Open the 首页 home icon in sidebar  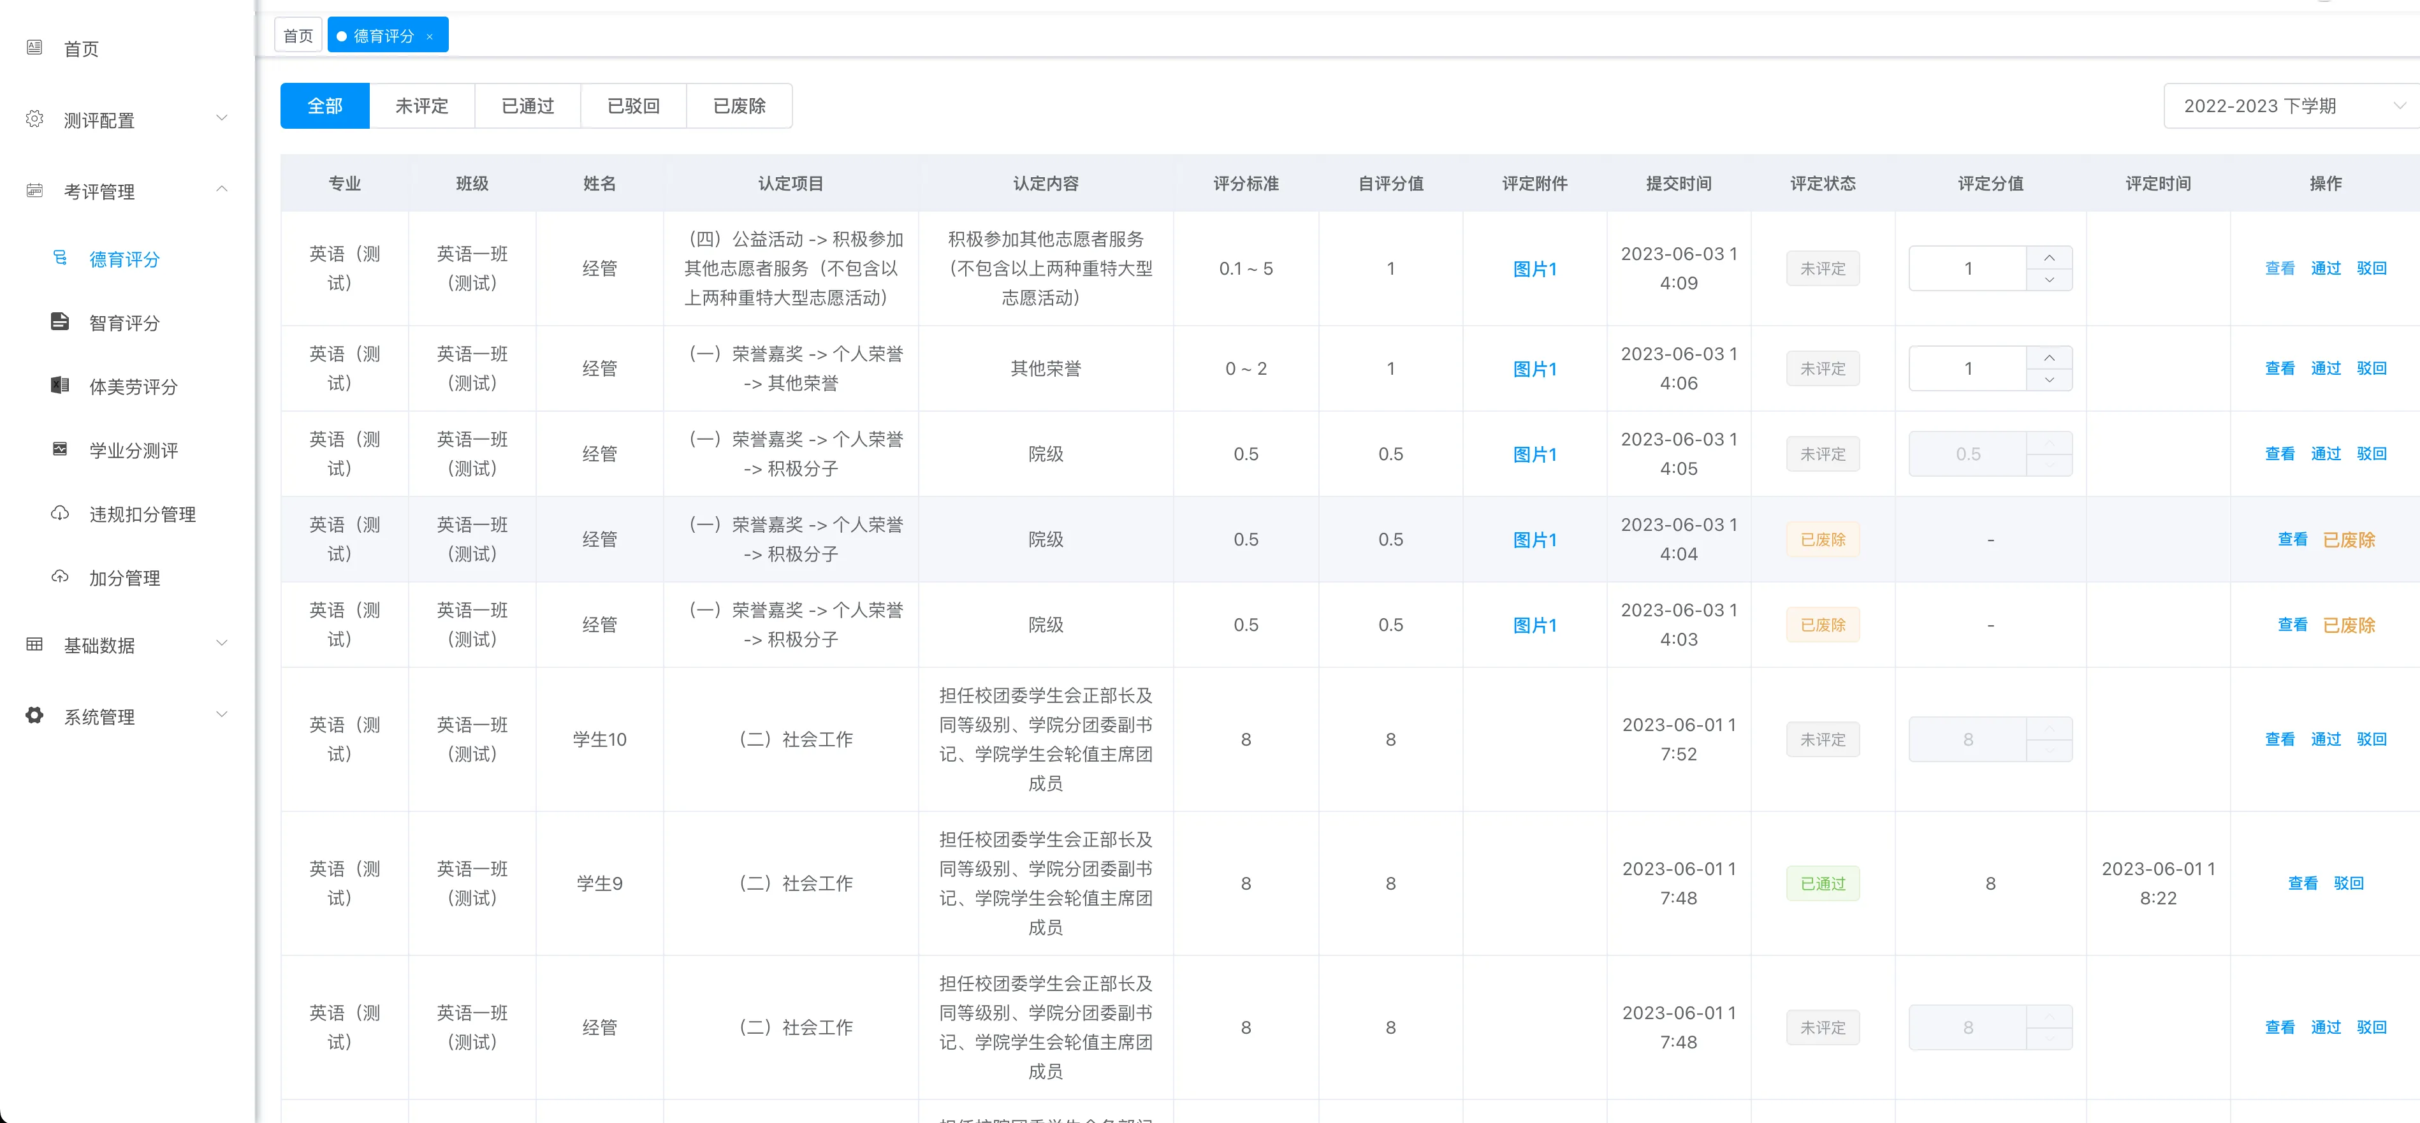35,48
